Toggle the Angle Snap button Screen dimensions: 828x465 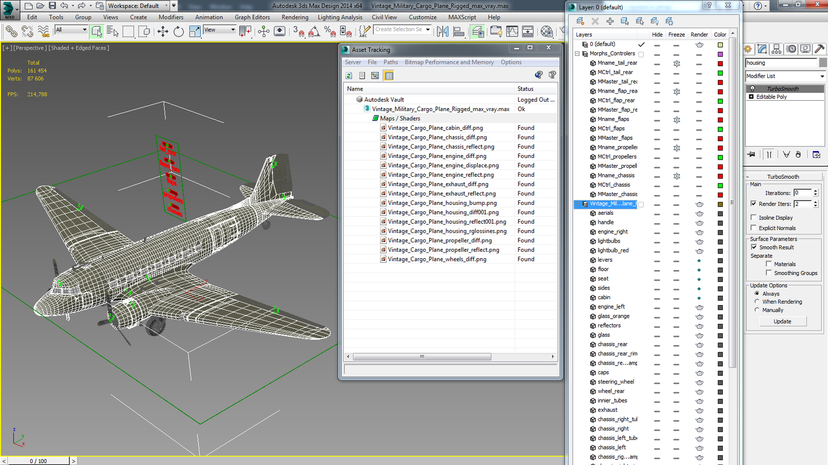coord(314,31)
